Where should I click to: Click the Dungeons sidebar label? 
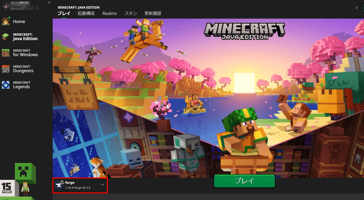(23, 71)
